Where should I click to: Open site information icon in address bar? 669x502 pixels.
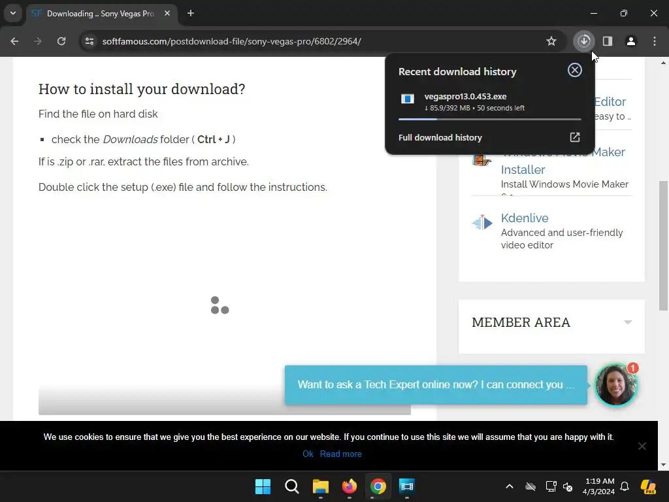90,41
